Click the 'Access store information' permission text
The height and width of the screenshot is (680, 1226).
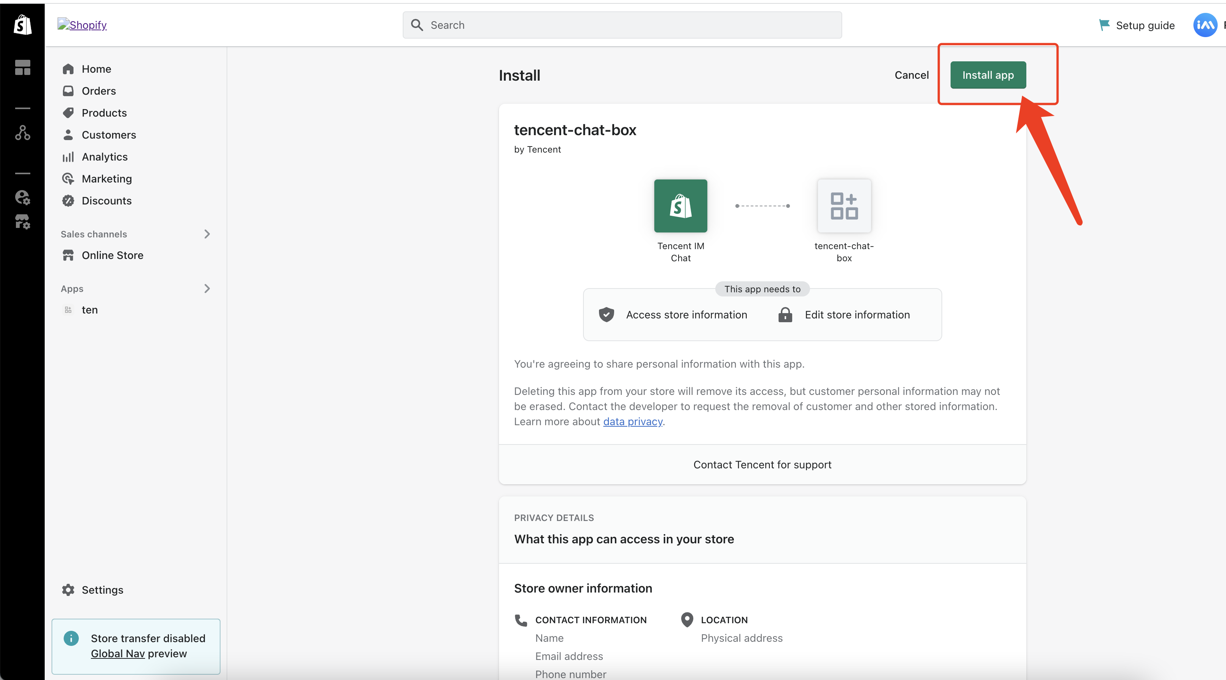(686, 315)
